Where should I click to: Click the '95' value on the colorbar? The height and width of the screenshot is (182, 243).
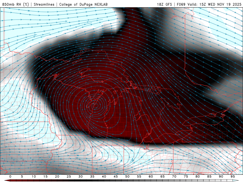[x=233, y=177]
